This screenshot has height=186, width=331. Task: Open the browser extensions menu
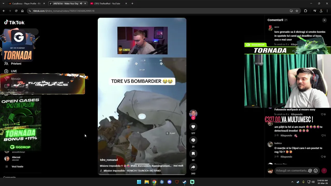tap(305, 11)
